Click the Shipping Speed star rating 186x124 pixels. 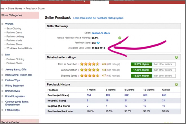click(x=90, y=75)
